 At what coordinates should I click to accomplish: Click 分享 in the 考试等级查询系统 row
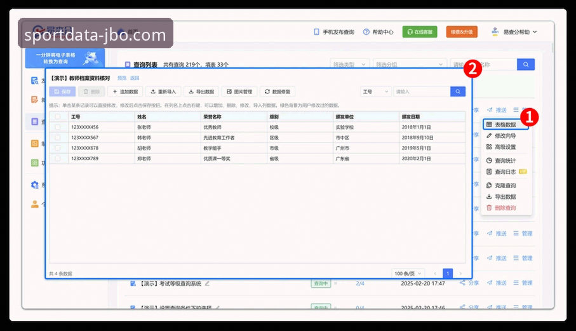(469, 283)
